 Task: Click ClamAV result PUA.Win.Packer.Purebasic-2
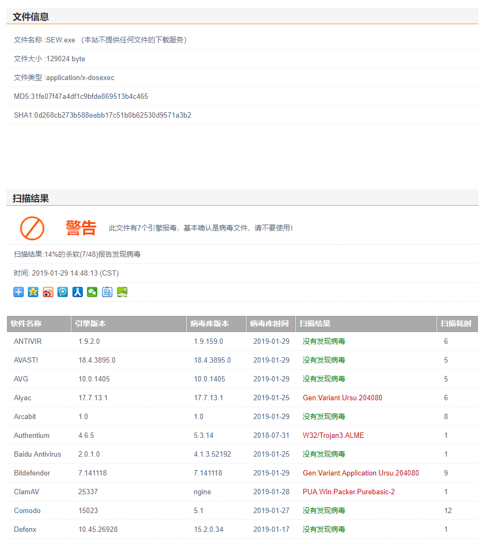349,492
